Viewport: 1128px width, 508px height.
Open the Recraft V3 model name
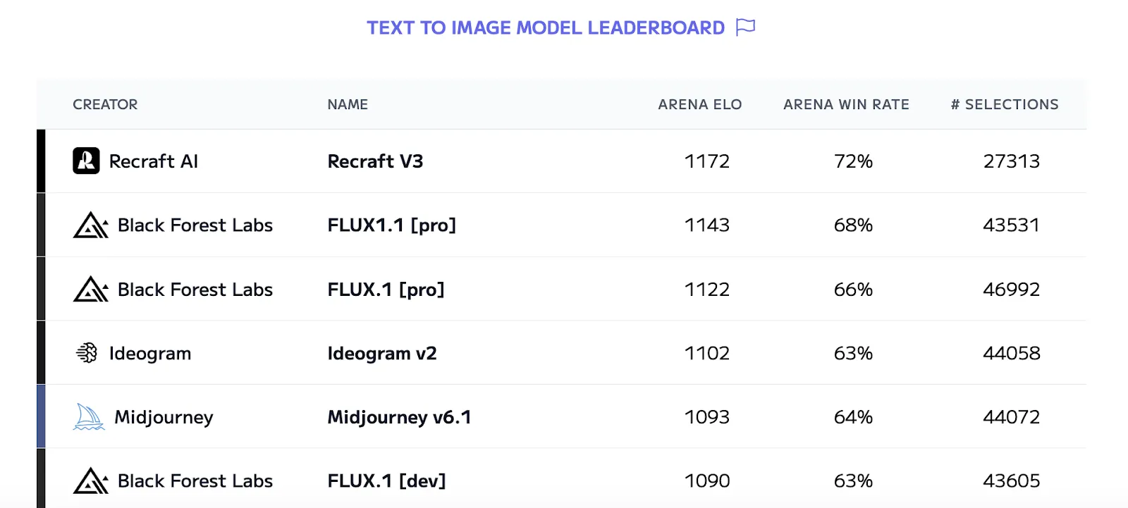point(375,161)
